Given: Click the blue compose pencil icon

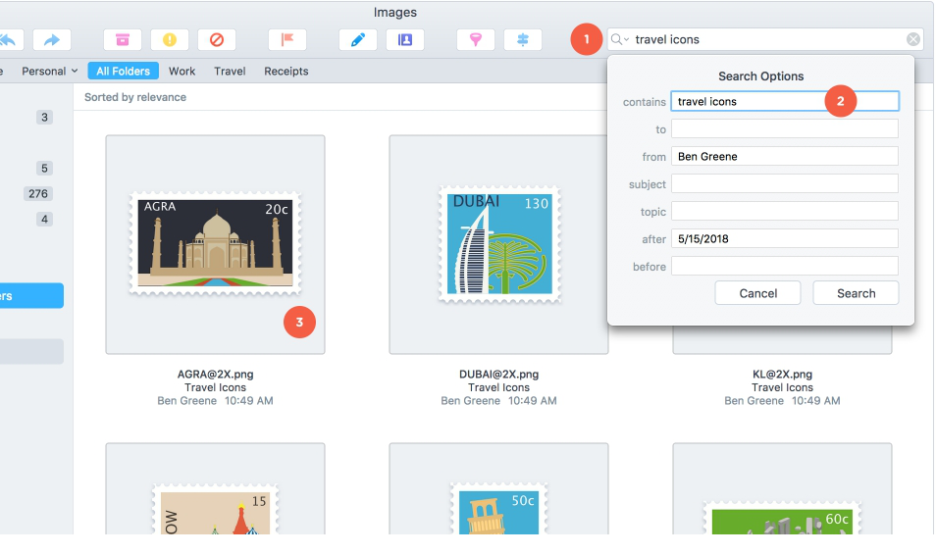Looking at the screenshot, I should click(357, 40).
